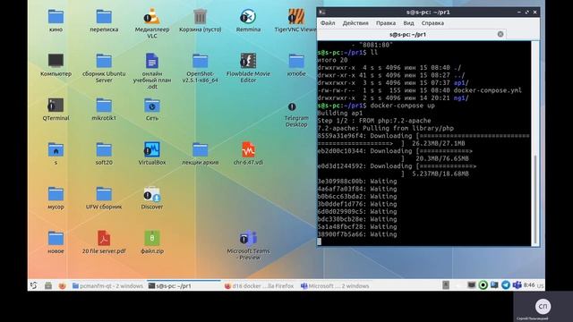Viewport: 573px width, 322px height.
Task: Click the ng1/ directory in listing
Action: click(461, 97)
